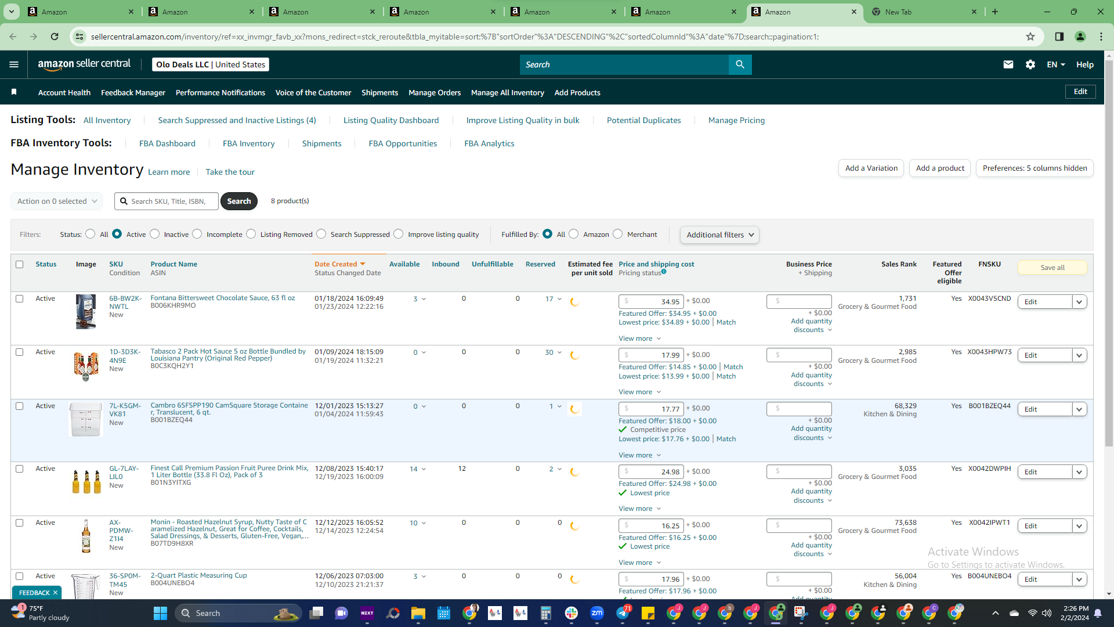The height and width of the screenshot is (627, 1114).
Task: Open a new browser tab with plus icon
Action: point(995,12)
